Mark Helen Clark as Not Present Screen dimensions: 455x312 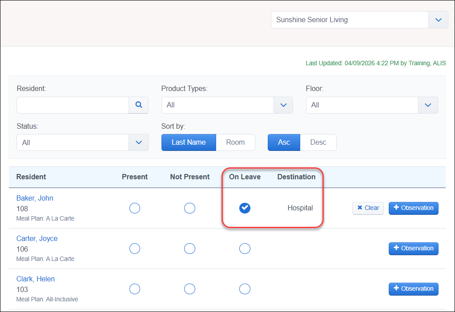189,289
